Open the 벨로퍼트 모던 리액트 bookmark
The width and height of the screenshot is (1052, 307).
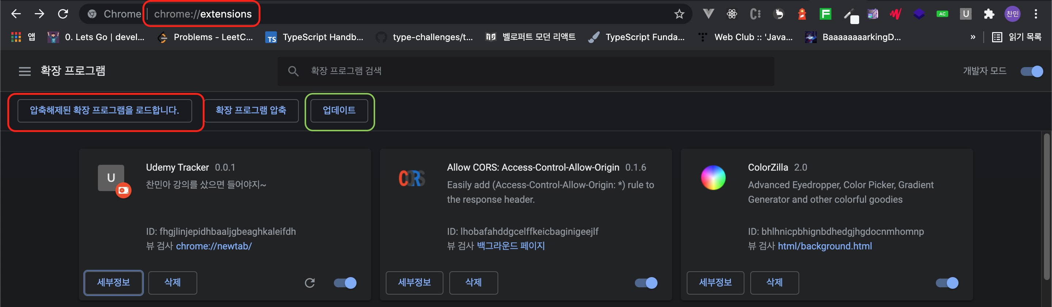tap(530, 37)
